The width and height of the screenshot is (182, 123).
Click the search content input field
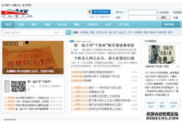(x=28, y=33)
